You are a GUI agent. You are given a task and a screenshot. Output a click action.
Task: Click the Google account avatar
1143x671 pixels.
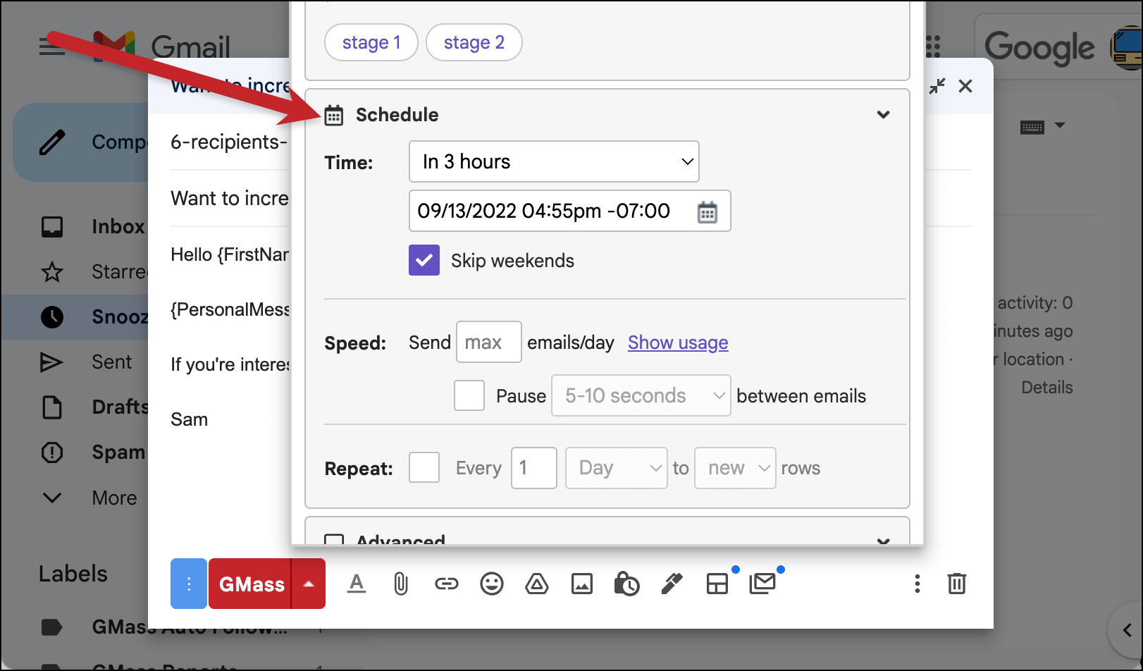point(1127,48)
